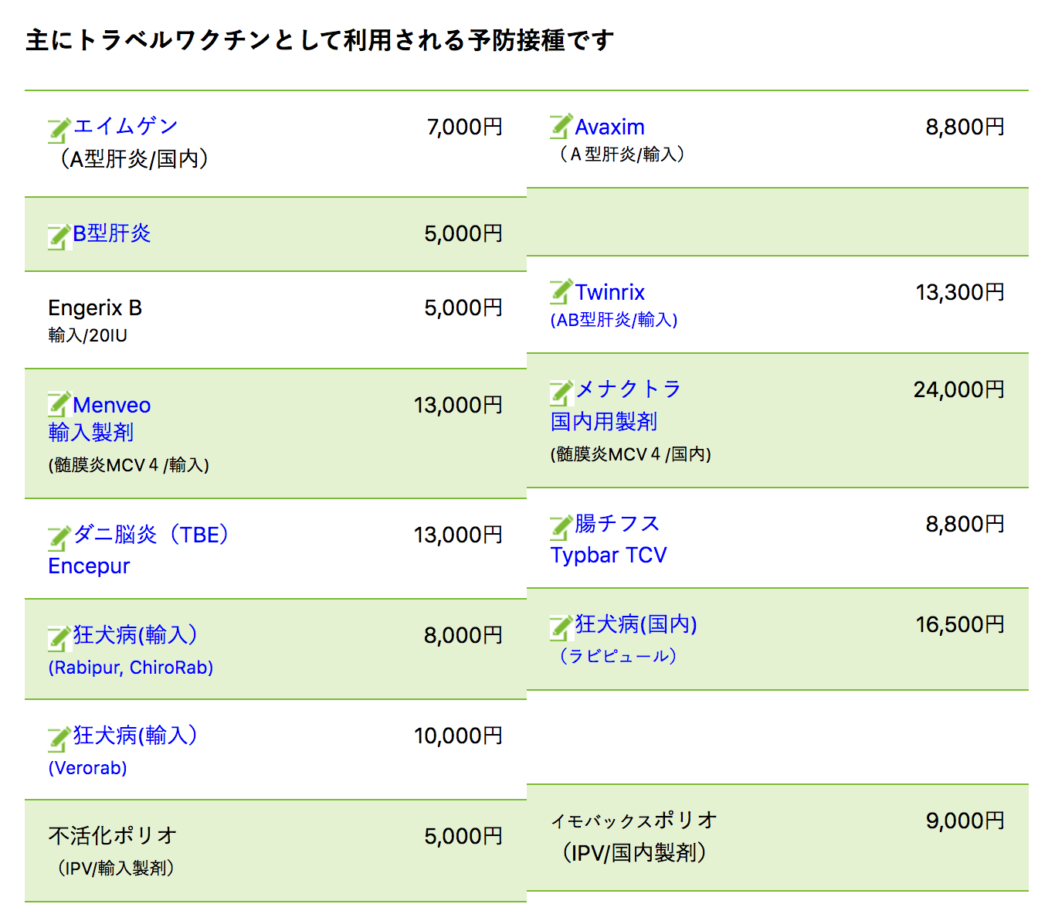Click the pencil icon beside ダニ脳炎（TBE）

[60, 539]
